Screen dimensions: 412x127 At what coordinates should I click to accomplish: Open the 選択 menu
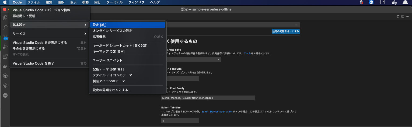(x=61, y=2)
